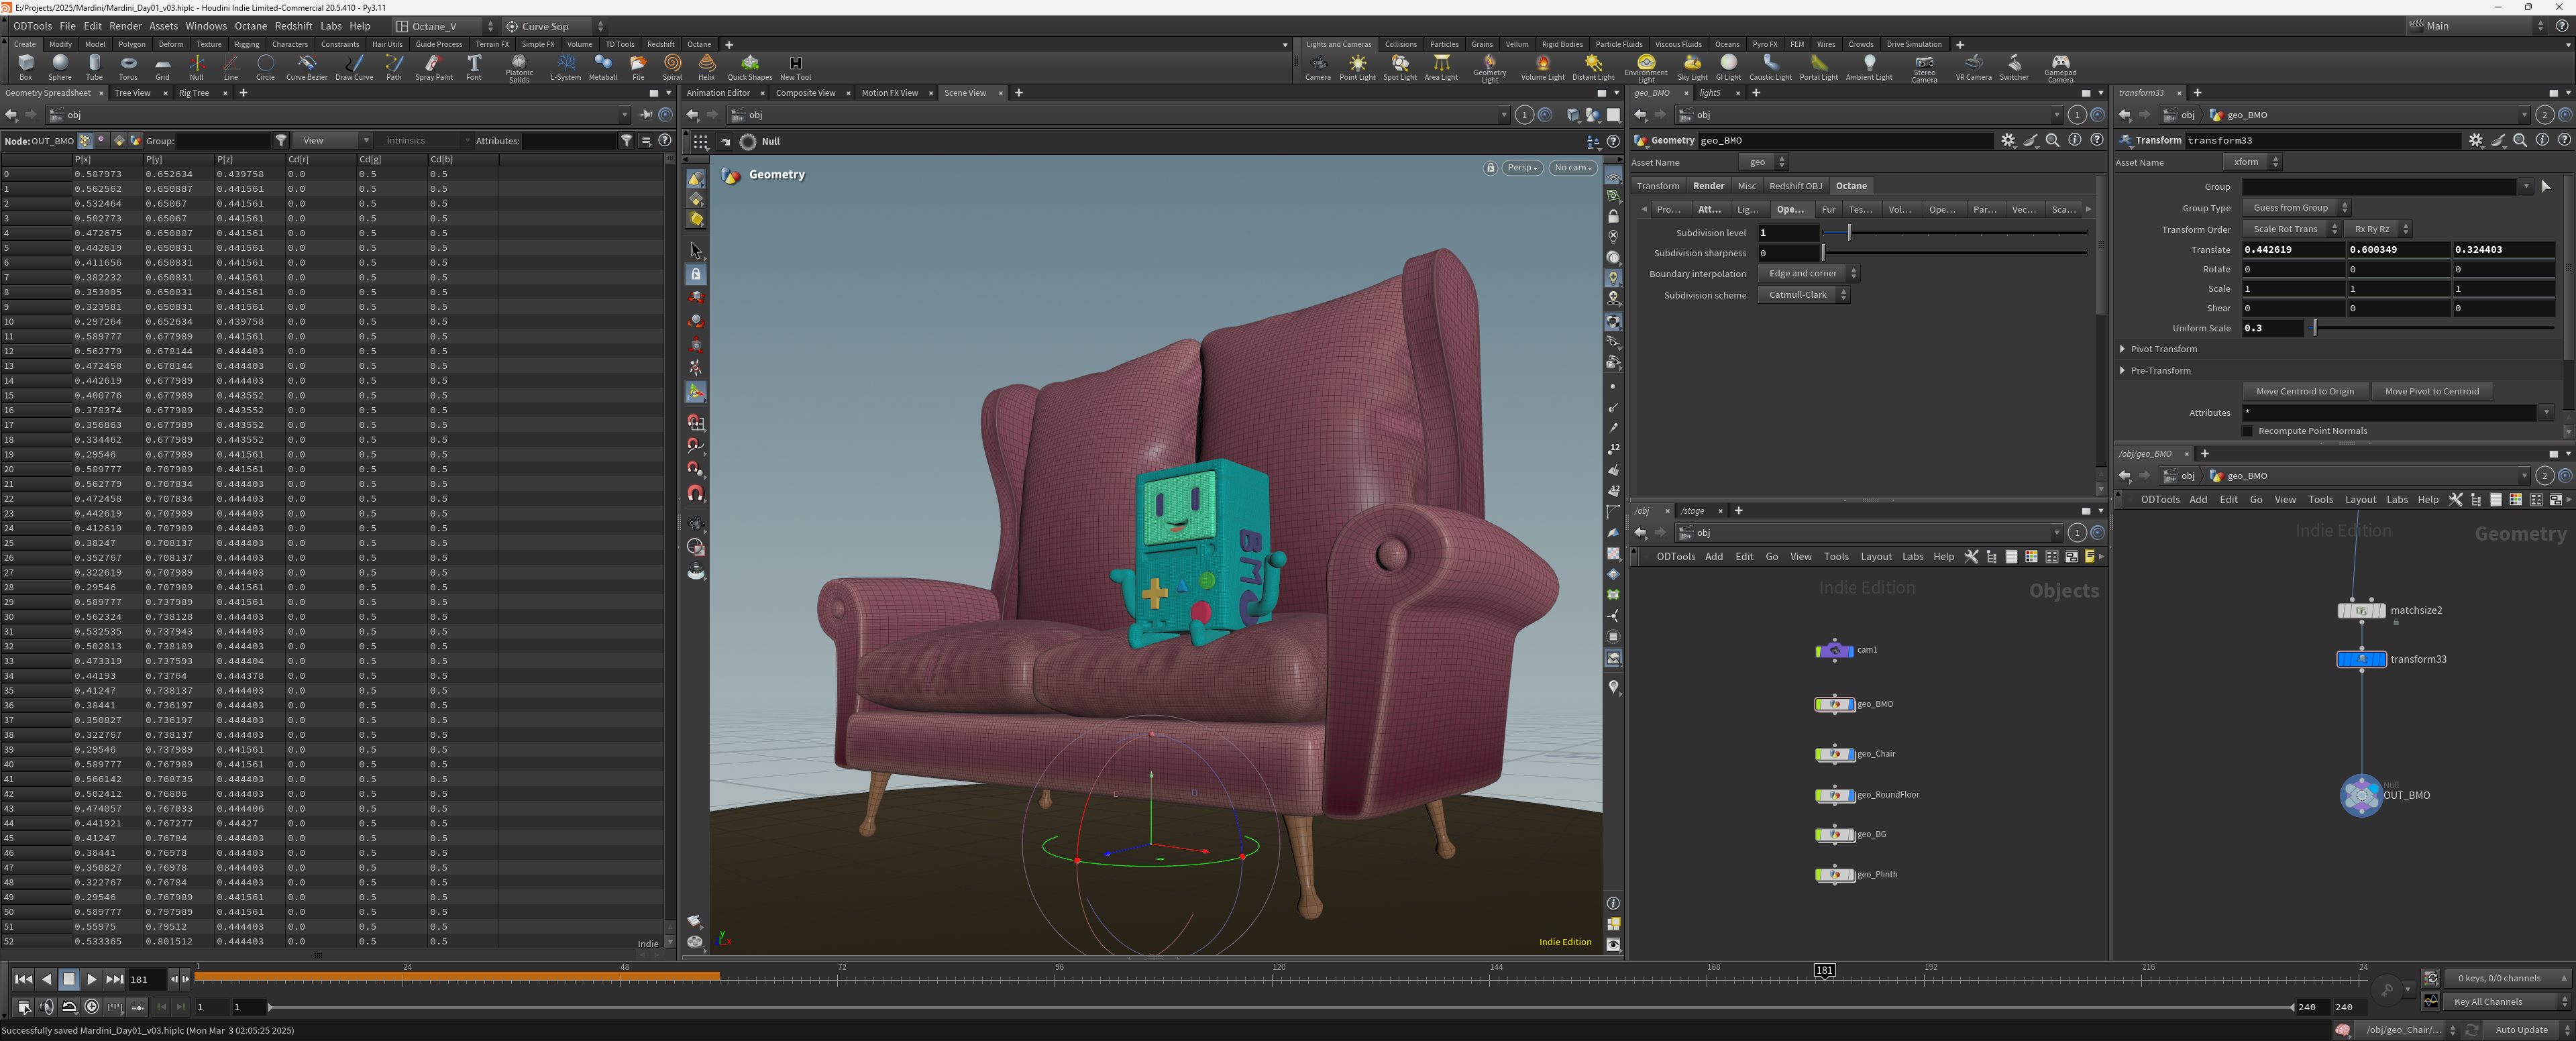
Task: Create a Grid from the shelf
Action: point(162,67)
